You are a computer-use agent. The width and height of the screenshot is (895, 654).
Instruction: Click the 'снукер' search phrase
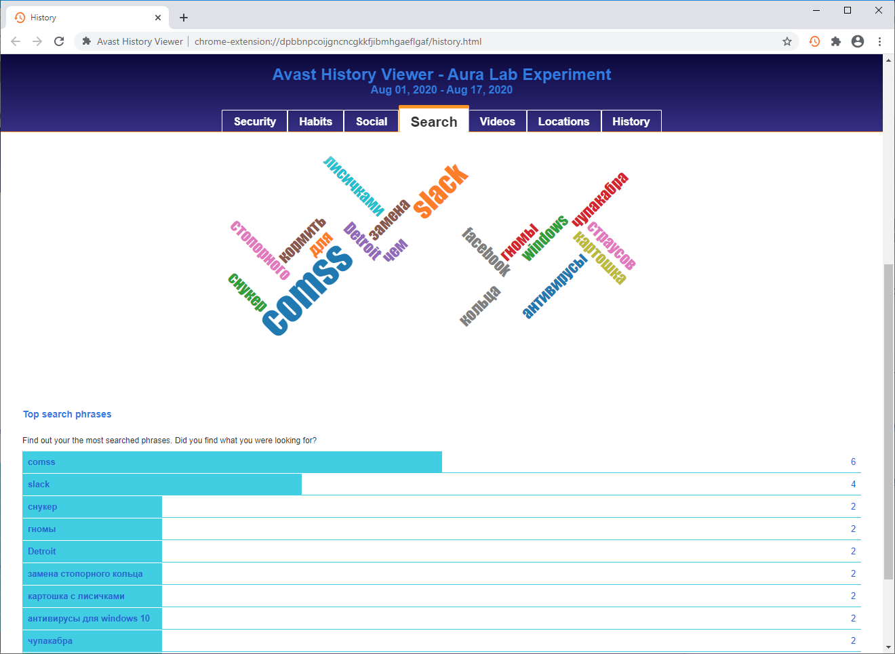43,506
